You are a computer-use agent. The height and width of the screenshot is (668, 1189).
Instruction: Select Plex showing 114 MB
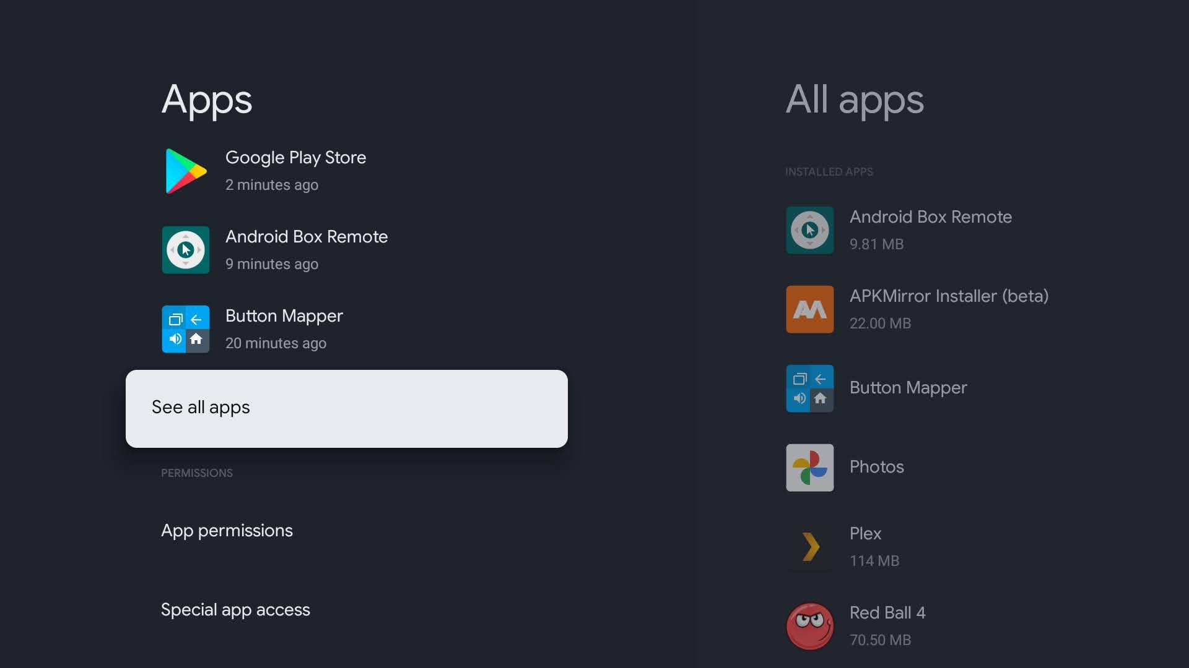coord(866,547)
